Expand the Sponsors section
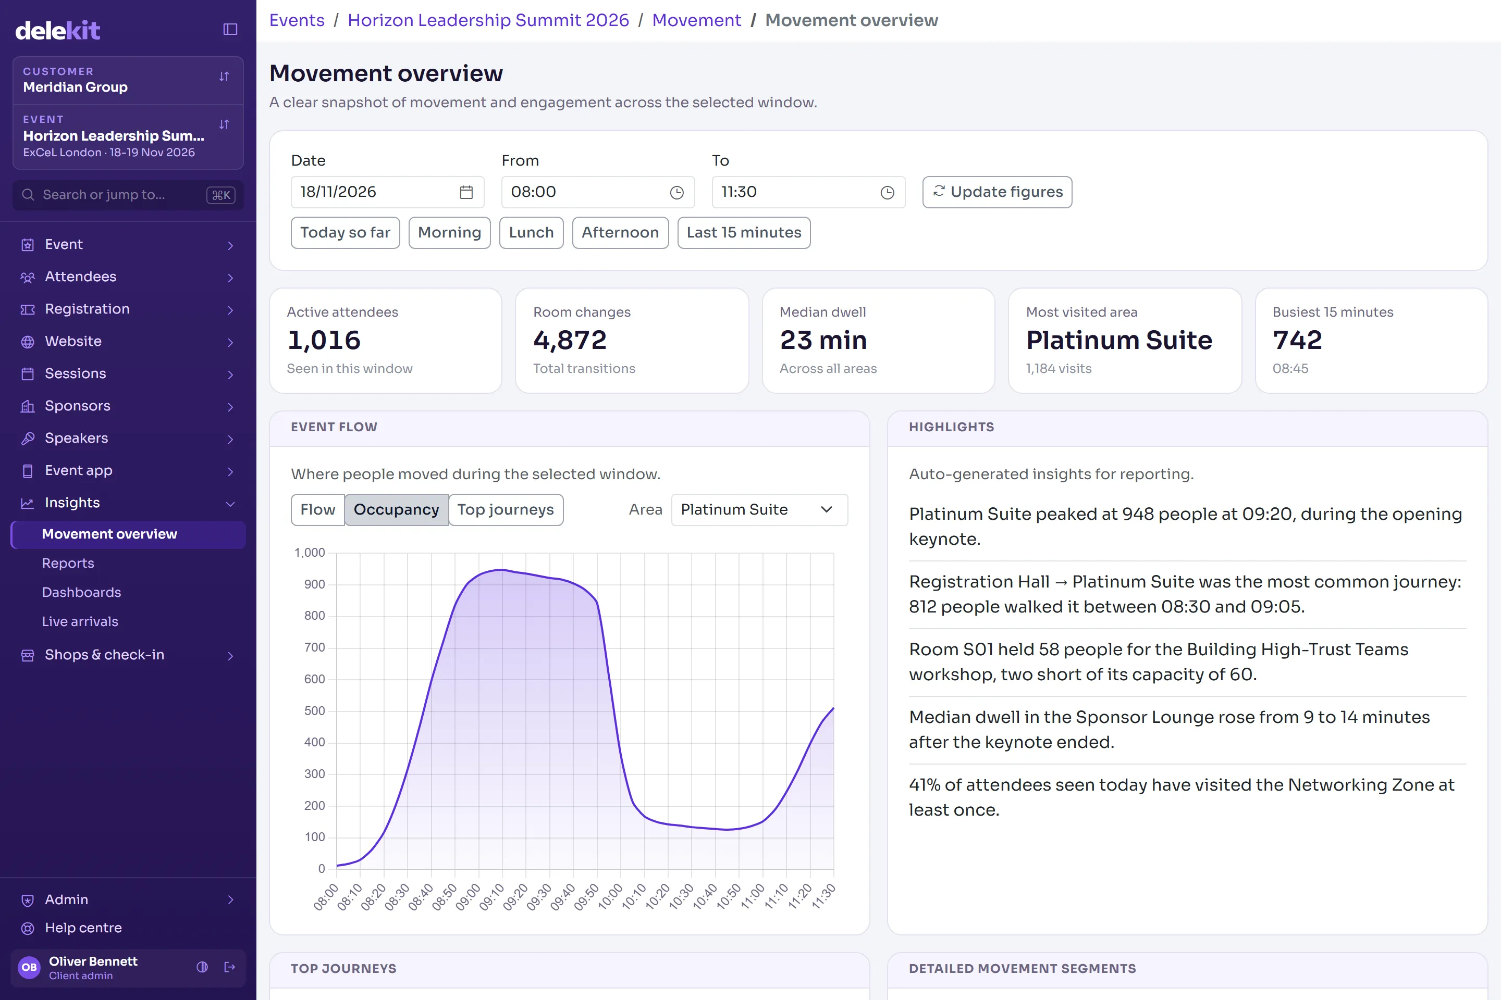 230,406
